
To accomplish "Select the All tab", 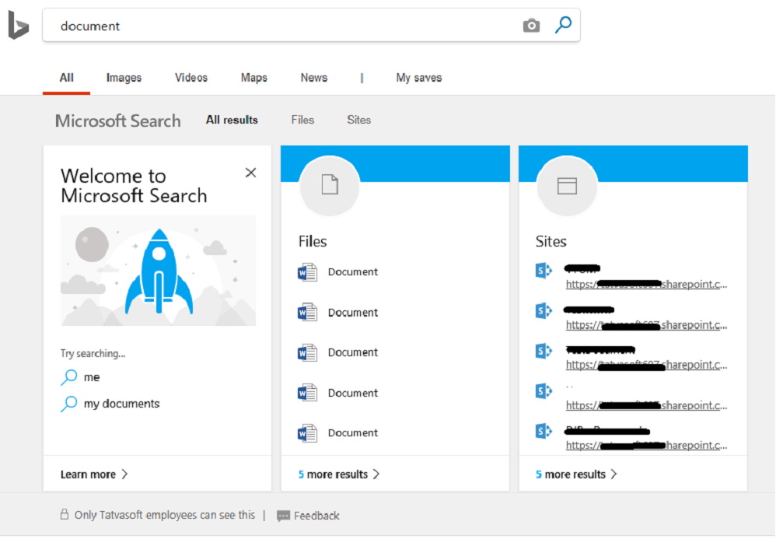I will 66,78.
